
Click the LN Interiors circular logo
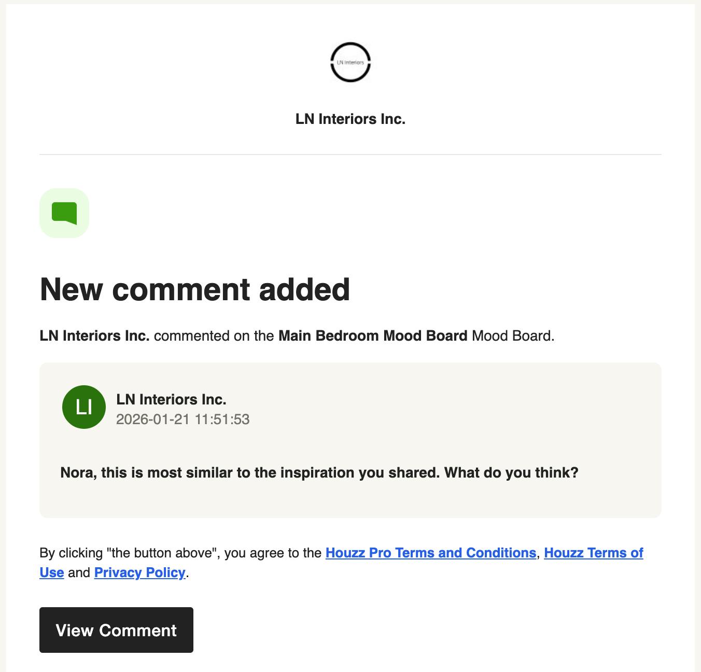tap(350, 62)
